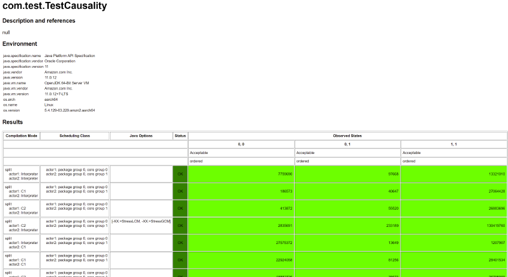Click the green cell showing 7759690
The height and width of the screenshot is (277, 508).
click(241, 174)
